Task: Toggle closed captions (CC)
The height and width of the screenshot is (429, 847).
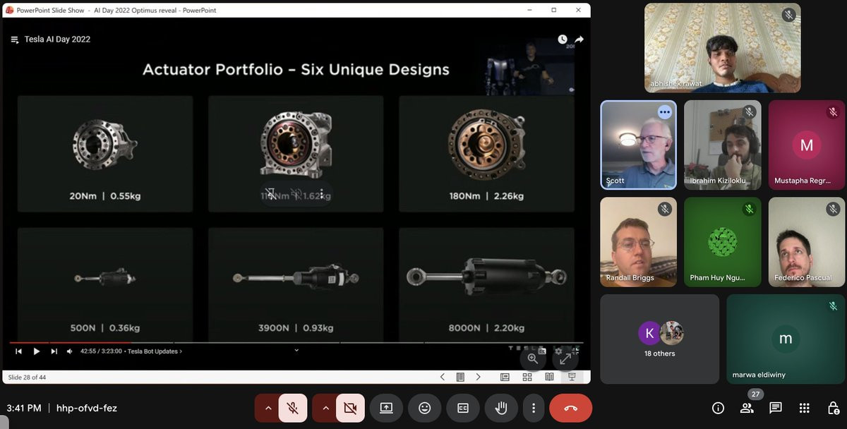Action: [x=463, y=408]
